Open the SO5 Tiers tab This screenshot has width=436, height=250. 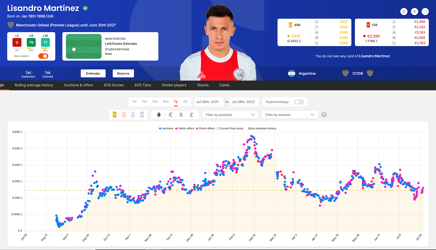(x=143, y=85)
